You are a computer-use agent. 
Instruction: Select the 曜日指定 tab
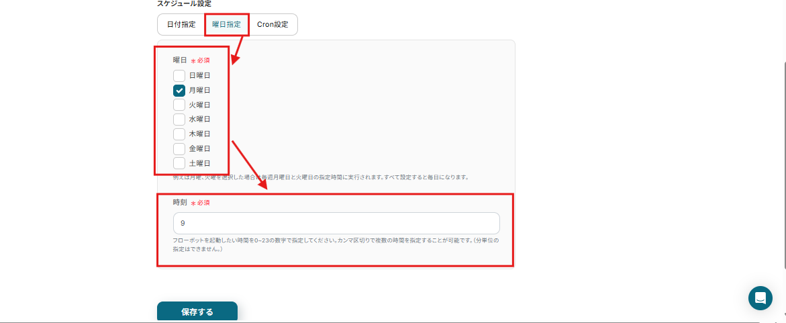227,24
